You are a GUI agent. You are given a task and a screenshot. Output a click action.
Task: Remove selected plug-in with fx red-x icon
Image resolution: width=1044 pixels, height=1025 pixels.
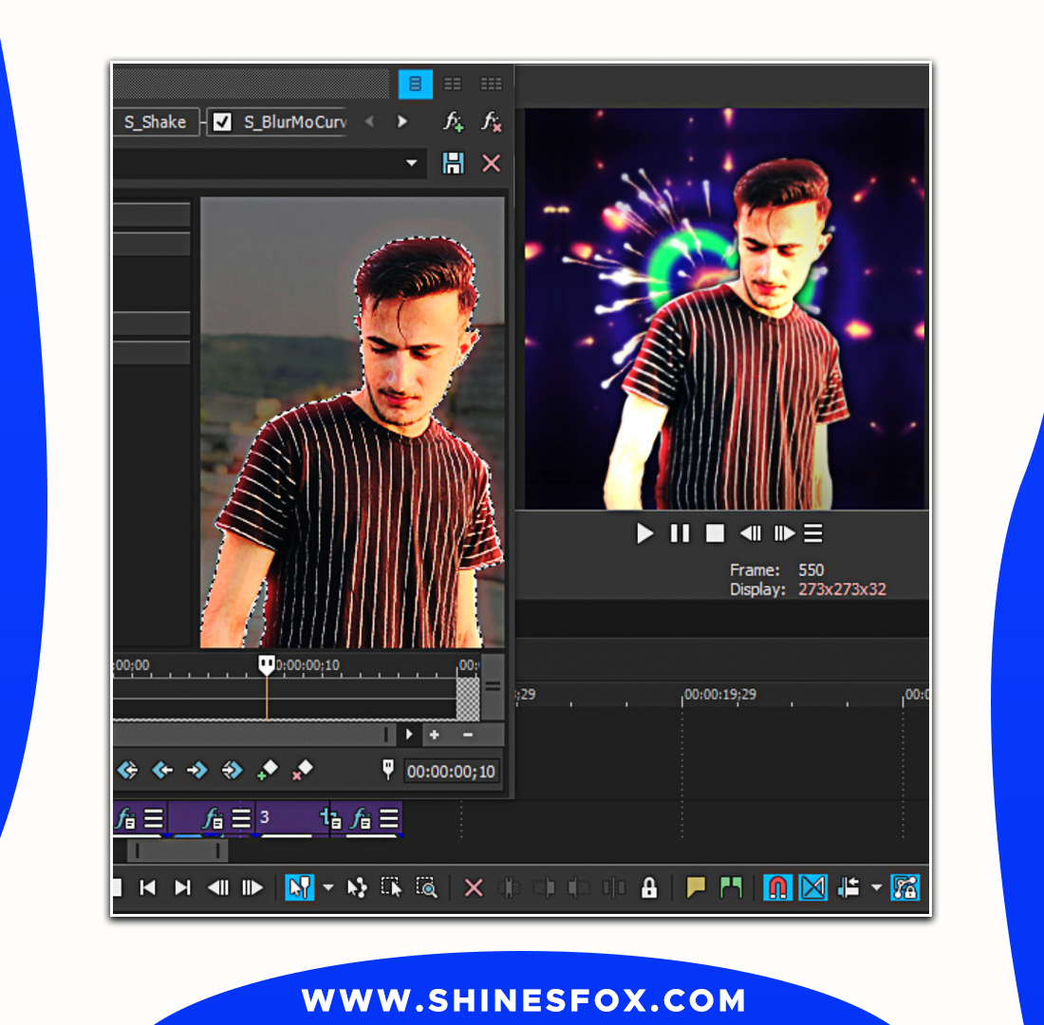pyautogui.click(x=492, y=121)
